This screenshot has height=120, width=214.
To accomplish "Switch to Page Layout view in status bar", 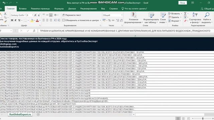I will 183,119.
